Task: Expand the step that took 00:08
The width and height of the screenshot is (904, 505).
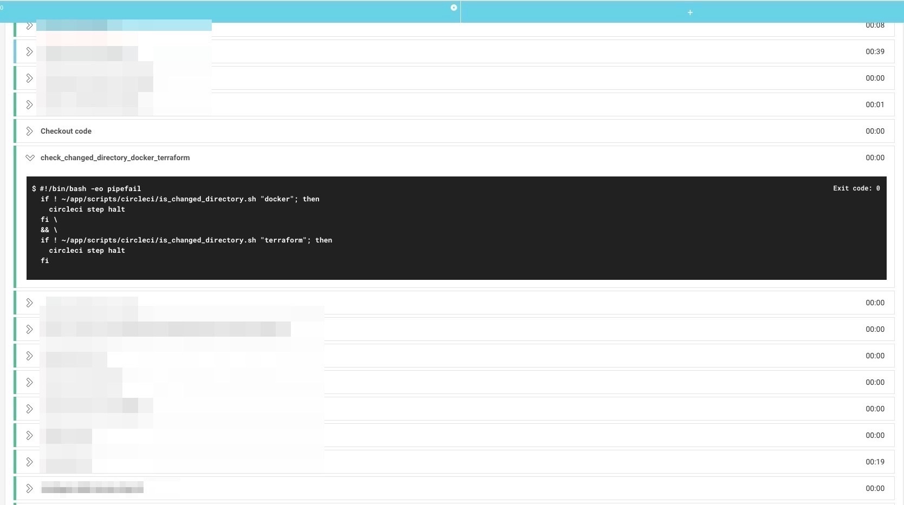Action: [x=30, y=26]
